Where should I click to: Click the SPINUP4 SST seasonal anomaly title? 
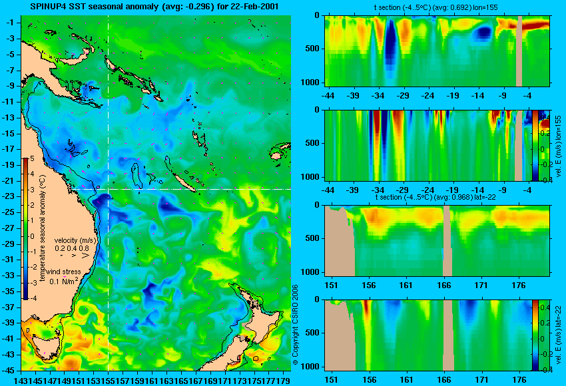coord(154,7)
